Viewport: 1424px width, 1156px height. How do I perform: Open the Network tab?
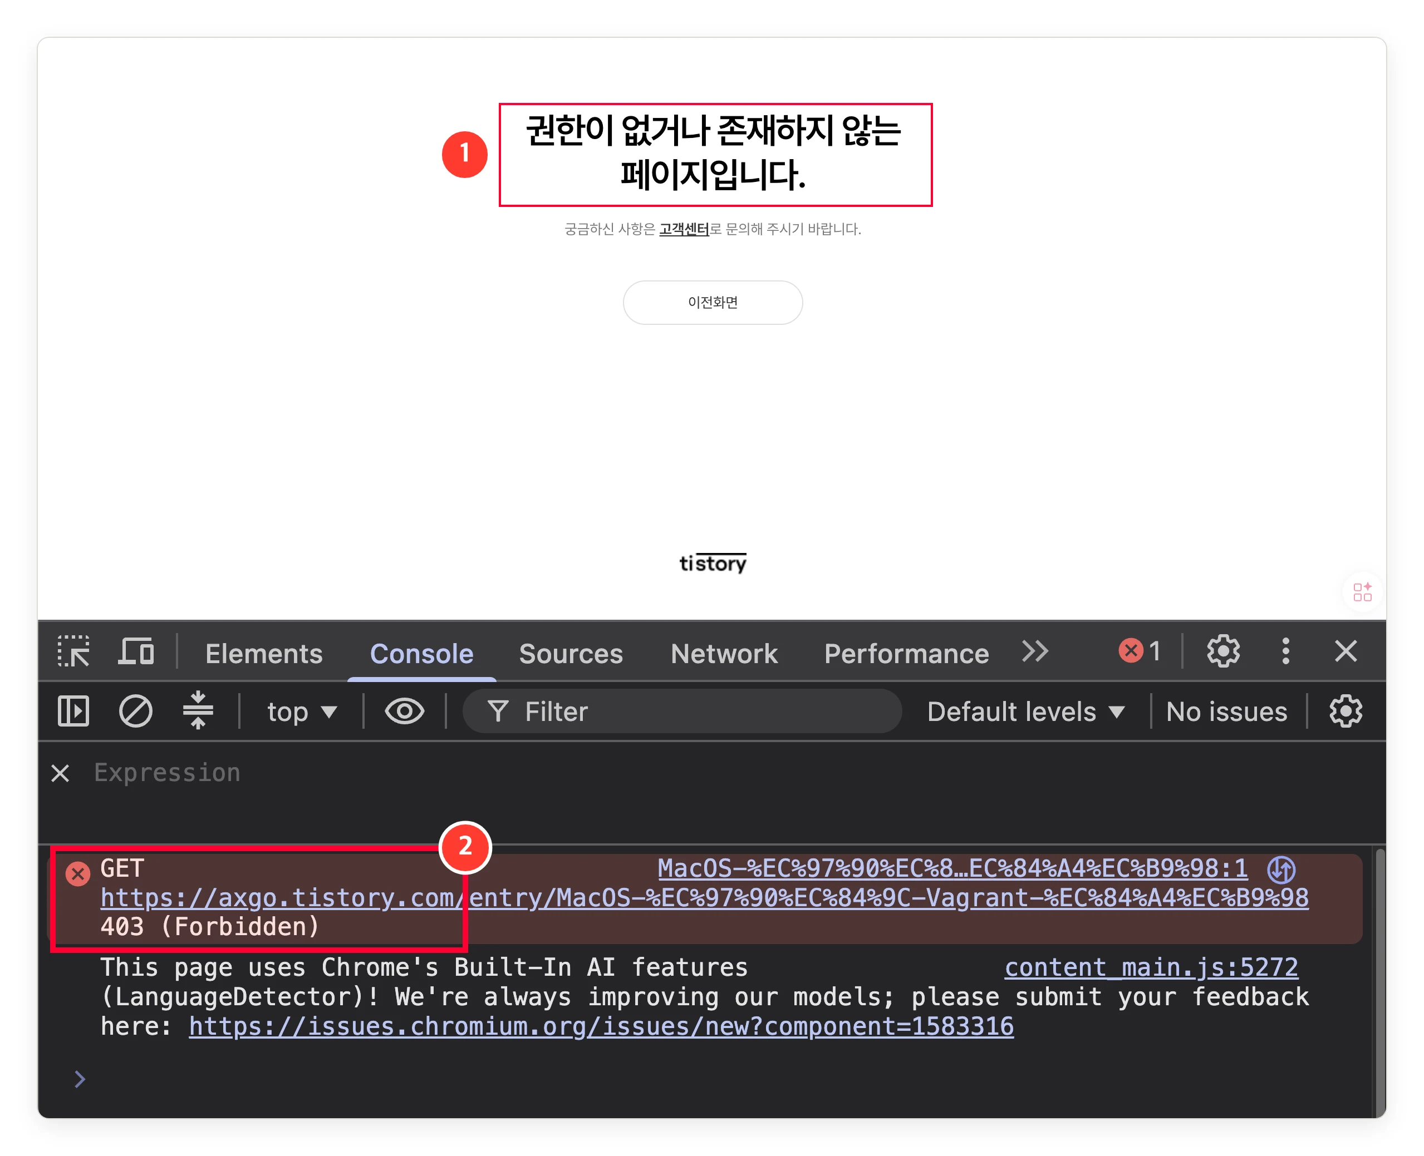tap(724, 653)
